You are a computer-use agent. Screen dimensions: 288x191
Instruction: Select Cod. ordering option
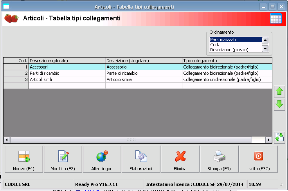(236, 45)
